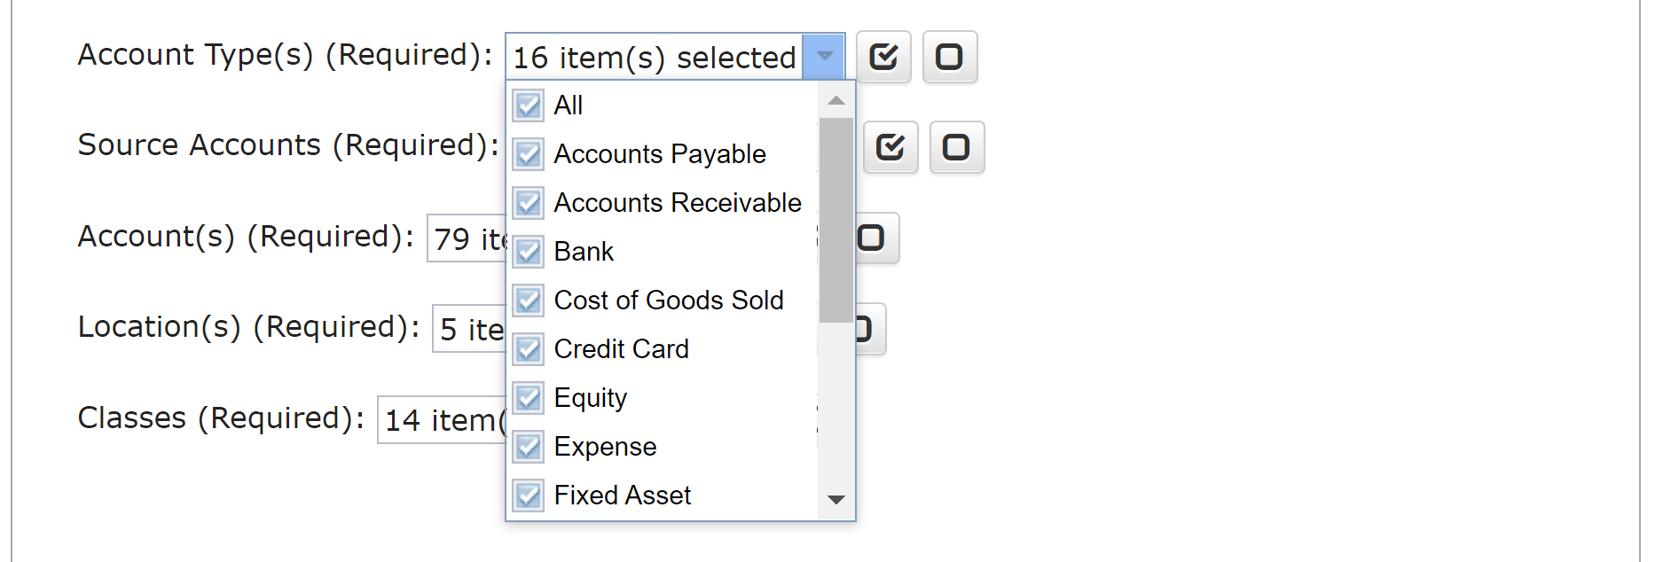Viewport: 1655px width, 562px height.
Task: Collapse the Account Type(s) dropdown arrow
Action: [824, 57]
